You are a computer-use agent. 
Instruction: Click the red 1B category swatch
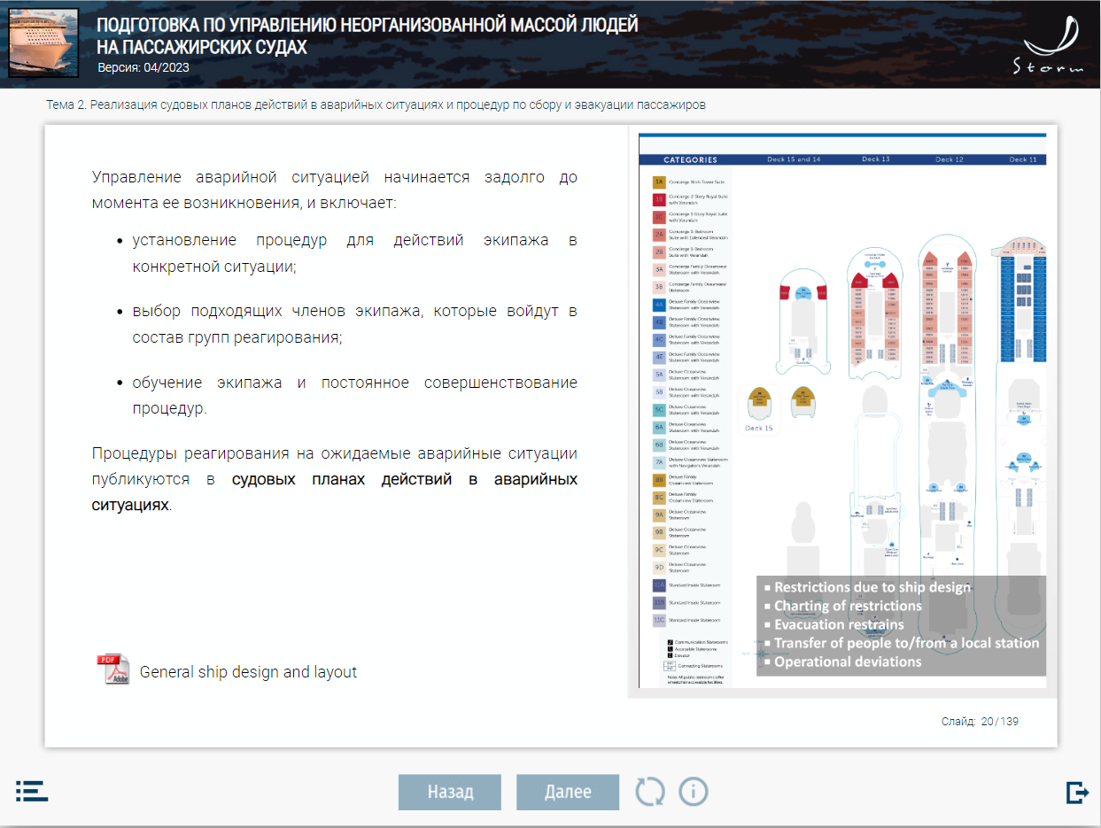[x=659, y=199]
